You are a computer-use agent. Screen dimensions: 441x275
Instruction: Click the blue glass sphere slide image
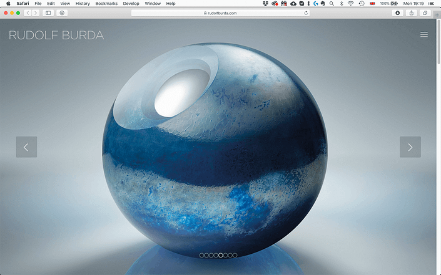[x=215, y=150]
